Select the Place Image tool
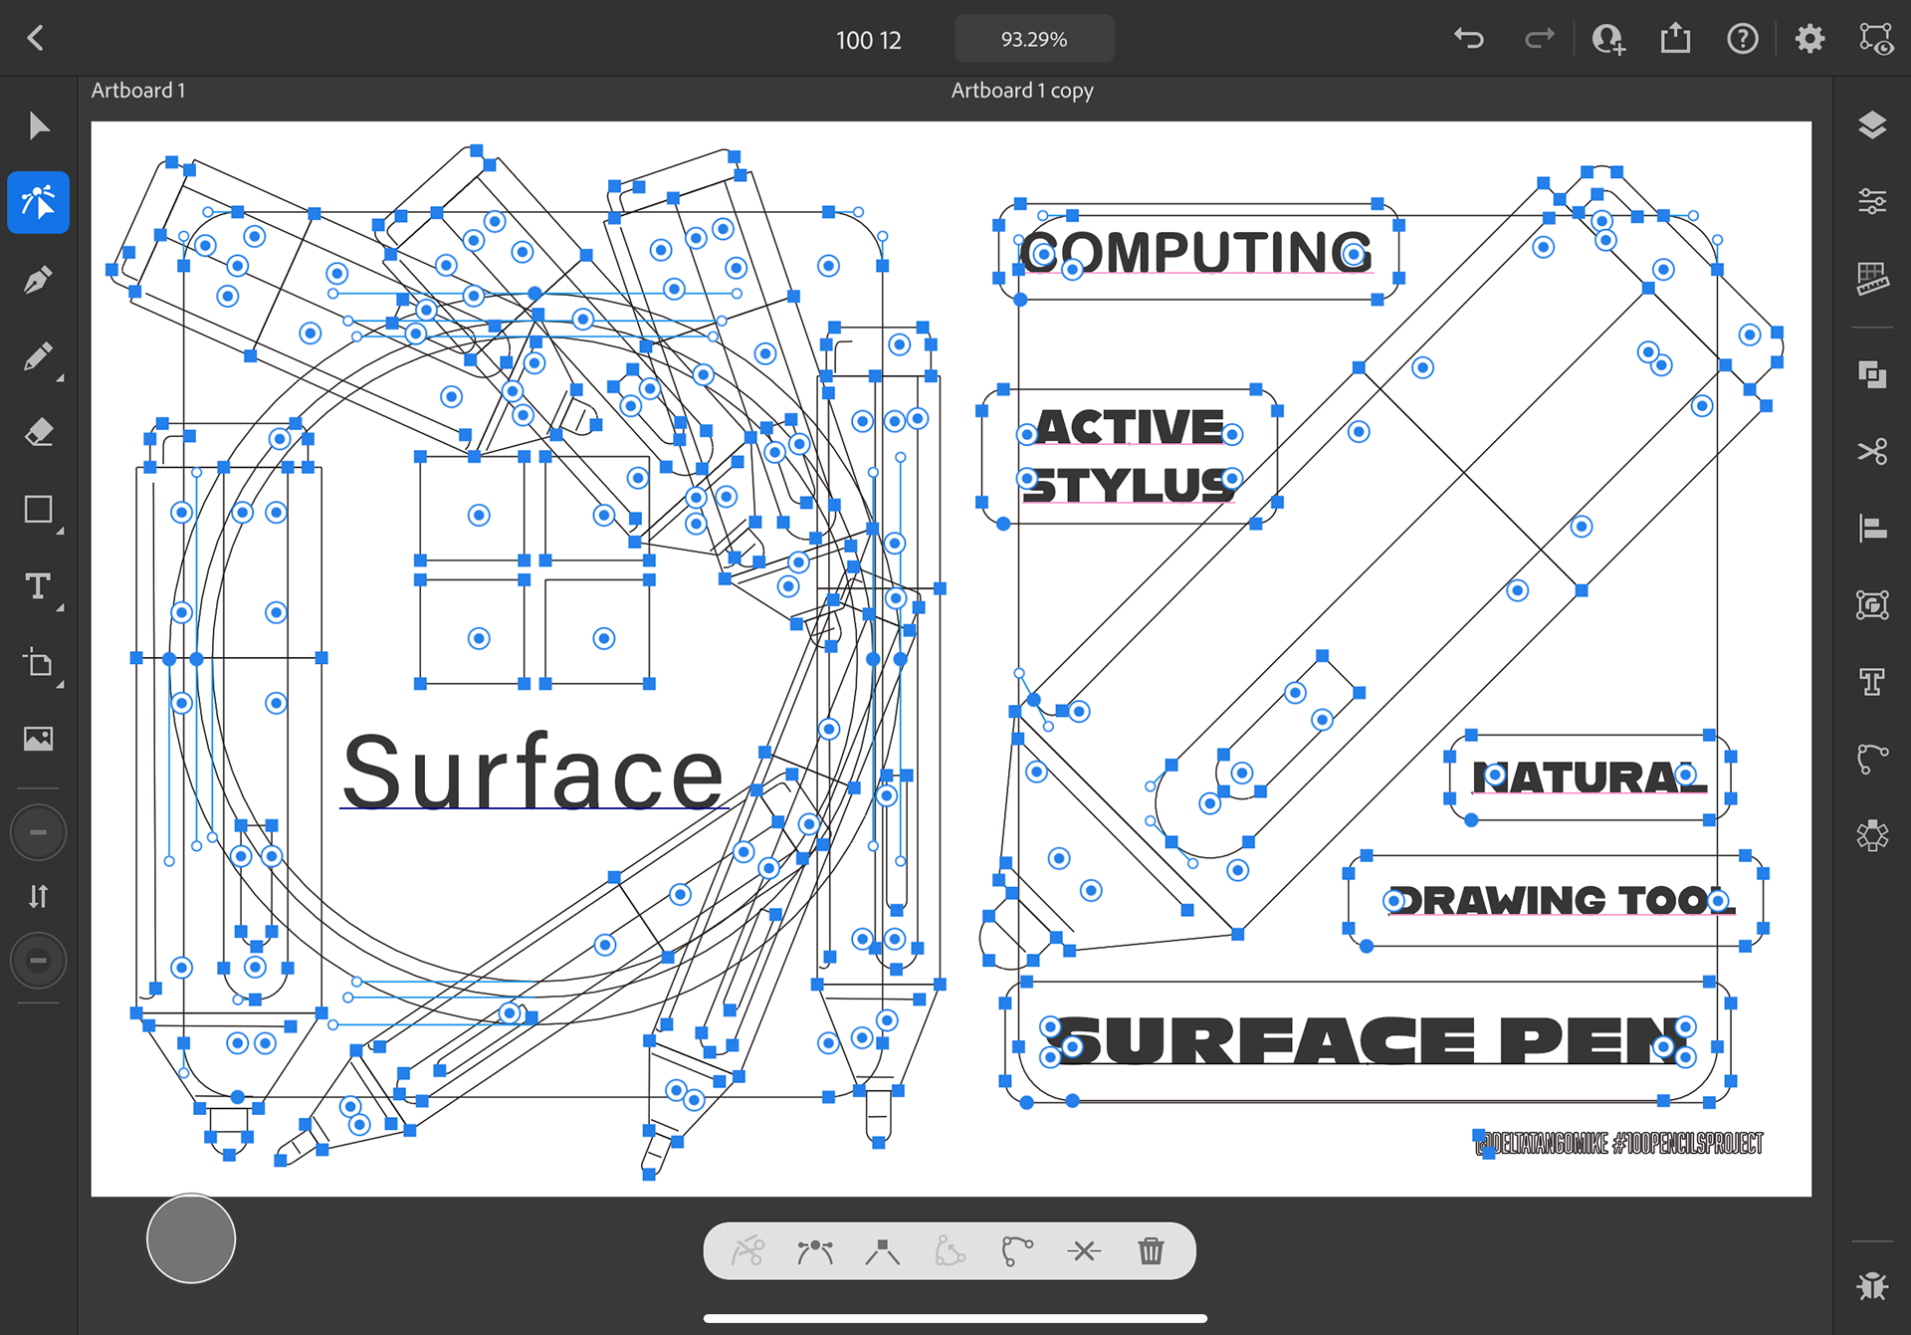 (x=38, y=739)
